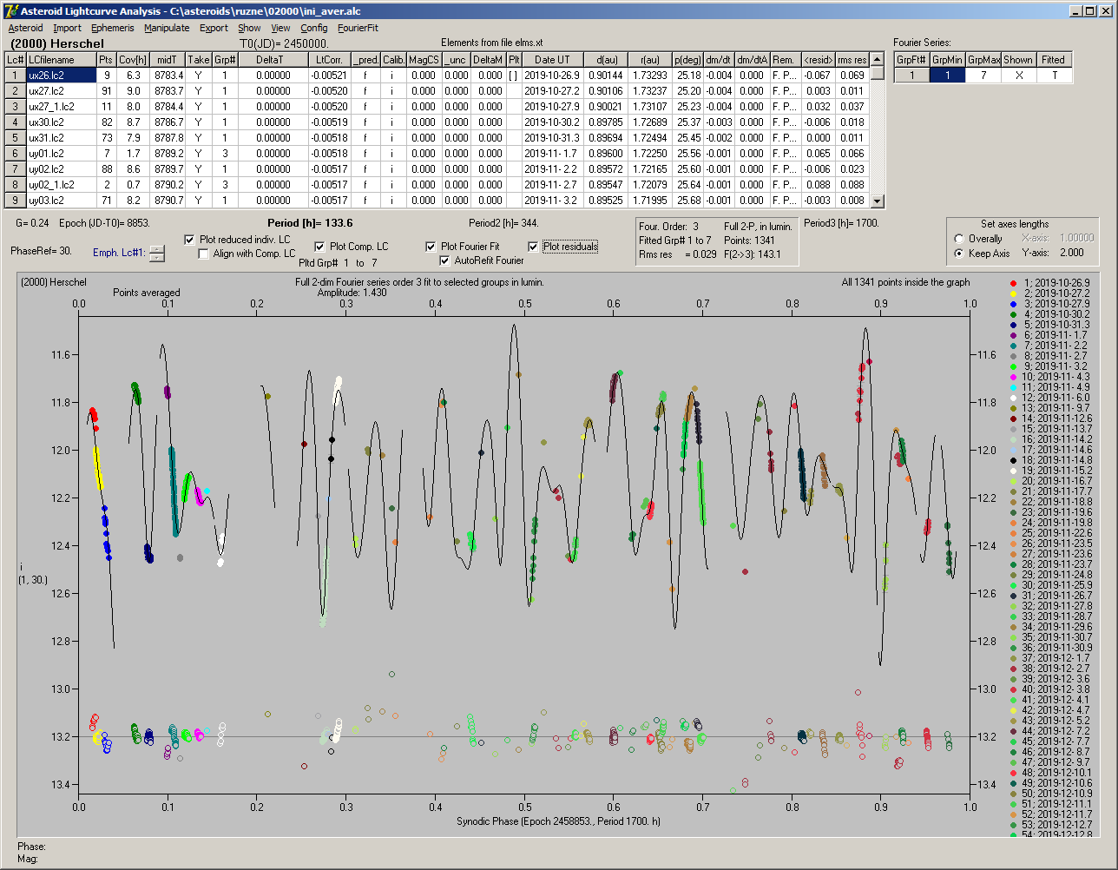Click legend entry 10; 2019-11- 4.3

click(1049, 377)
